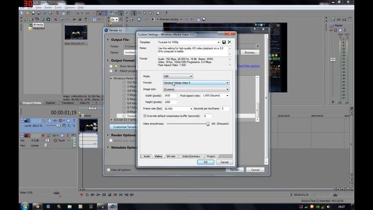Toggle View all options checkbox
This screenshot has width=373, height=210.
(x=108, y=170)
